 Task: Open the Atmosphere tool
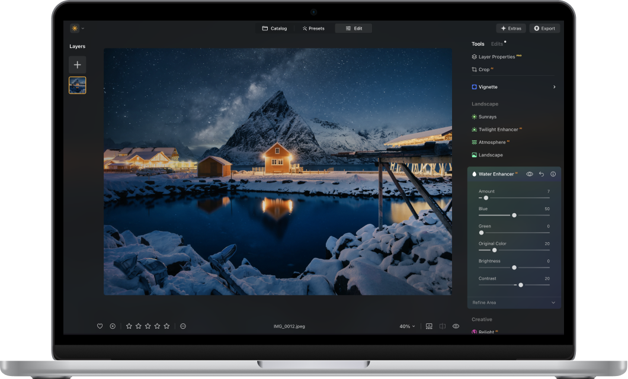point(491,142)
